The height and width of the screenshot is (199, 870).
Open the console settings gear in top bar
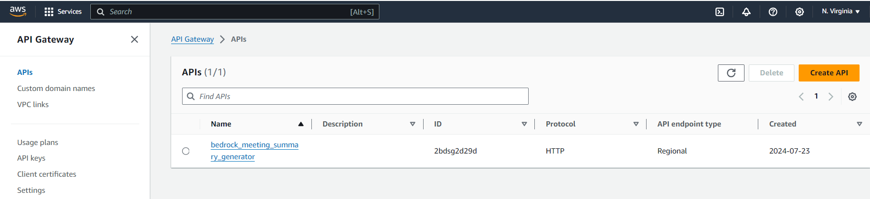(800, 12)
